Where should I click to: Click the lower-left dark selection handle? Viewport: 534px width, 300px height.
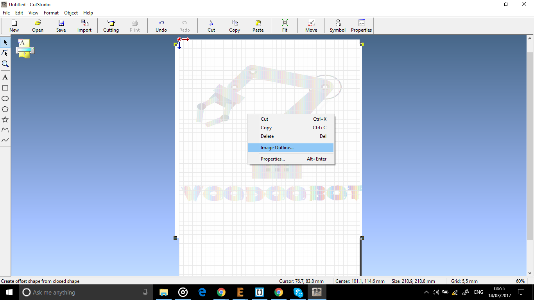(x=175, y=238)
